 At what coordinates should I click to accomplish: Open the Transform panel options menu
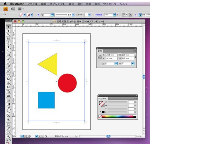point(134,51)
